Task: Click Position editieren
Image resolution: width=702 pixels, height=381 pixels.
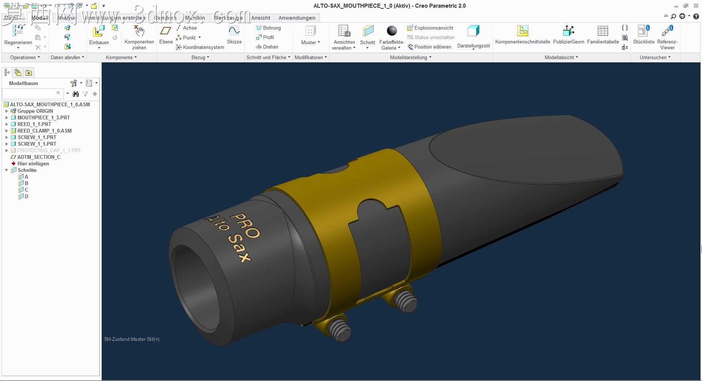Action: [x=429, y=47]
